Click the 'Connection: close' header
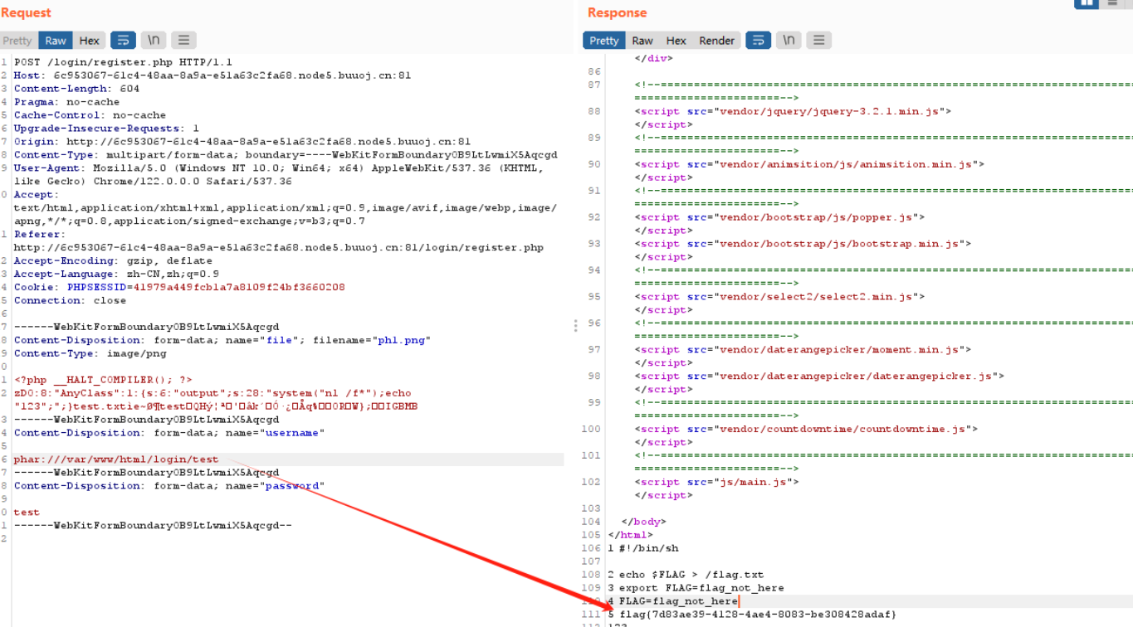 click(x=70, y=300)
